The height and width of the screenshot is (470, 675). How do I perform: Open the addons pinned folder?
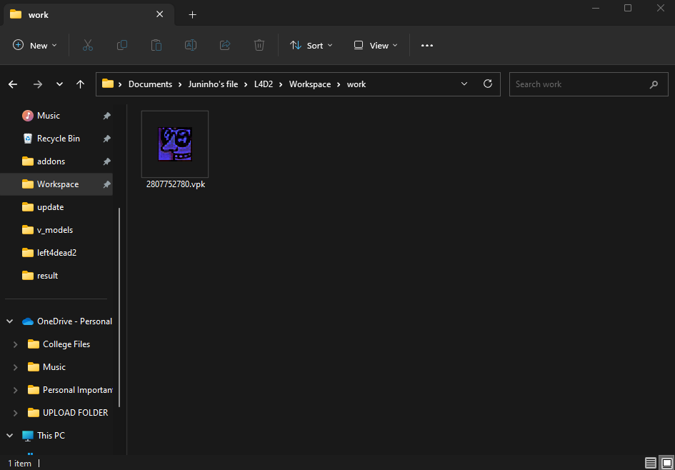pos(51,161)
